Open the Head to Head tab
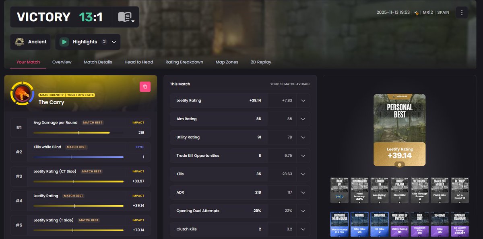 point(139,62)
